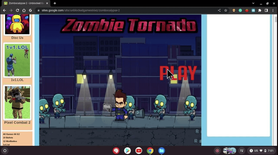This screenshot has height=155, width=278.
Task: View site info via the lock icon
Action: 38,10
